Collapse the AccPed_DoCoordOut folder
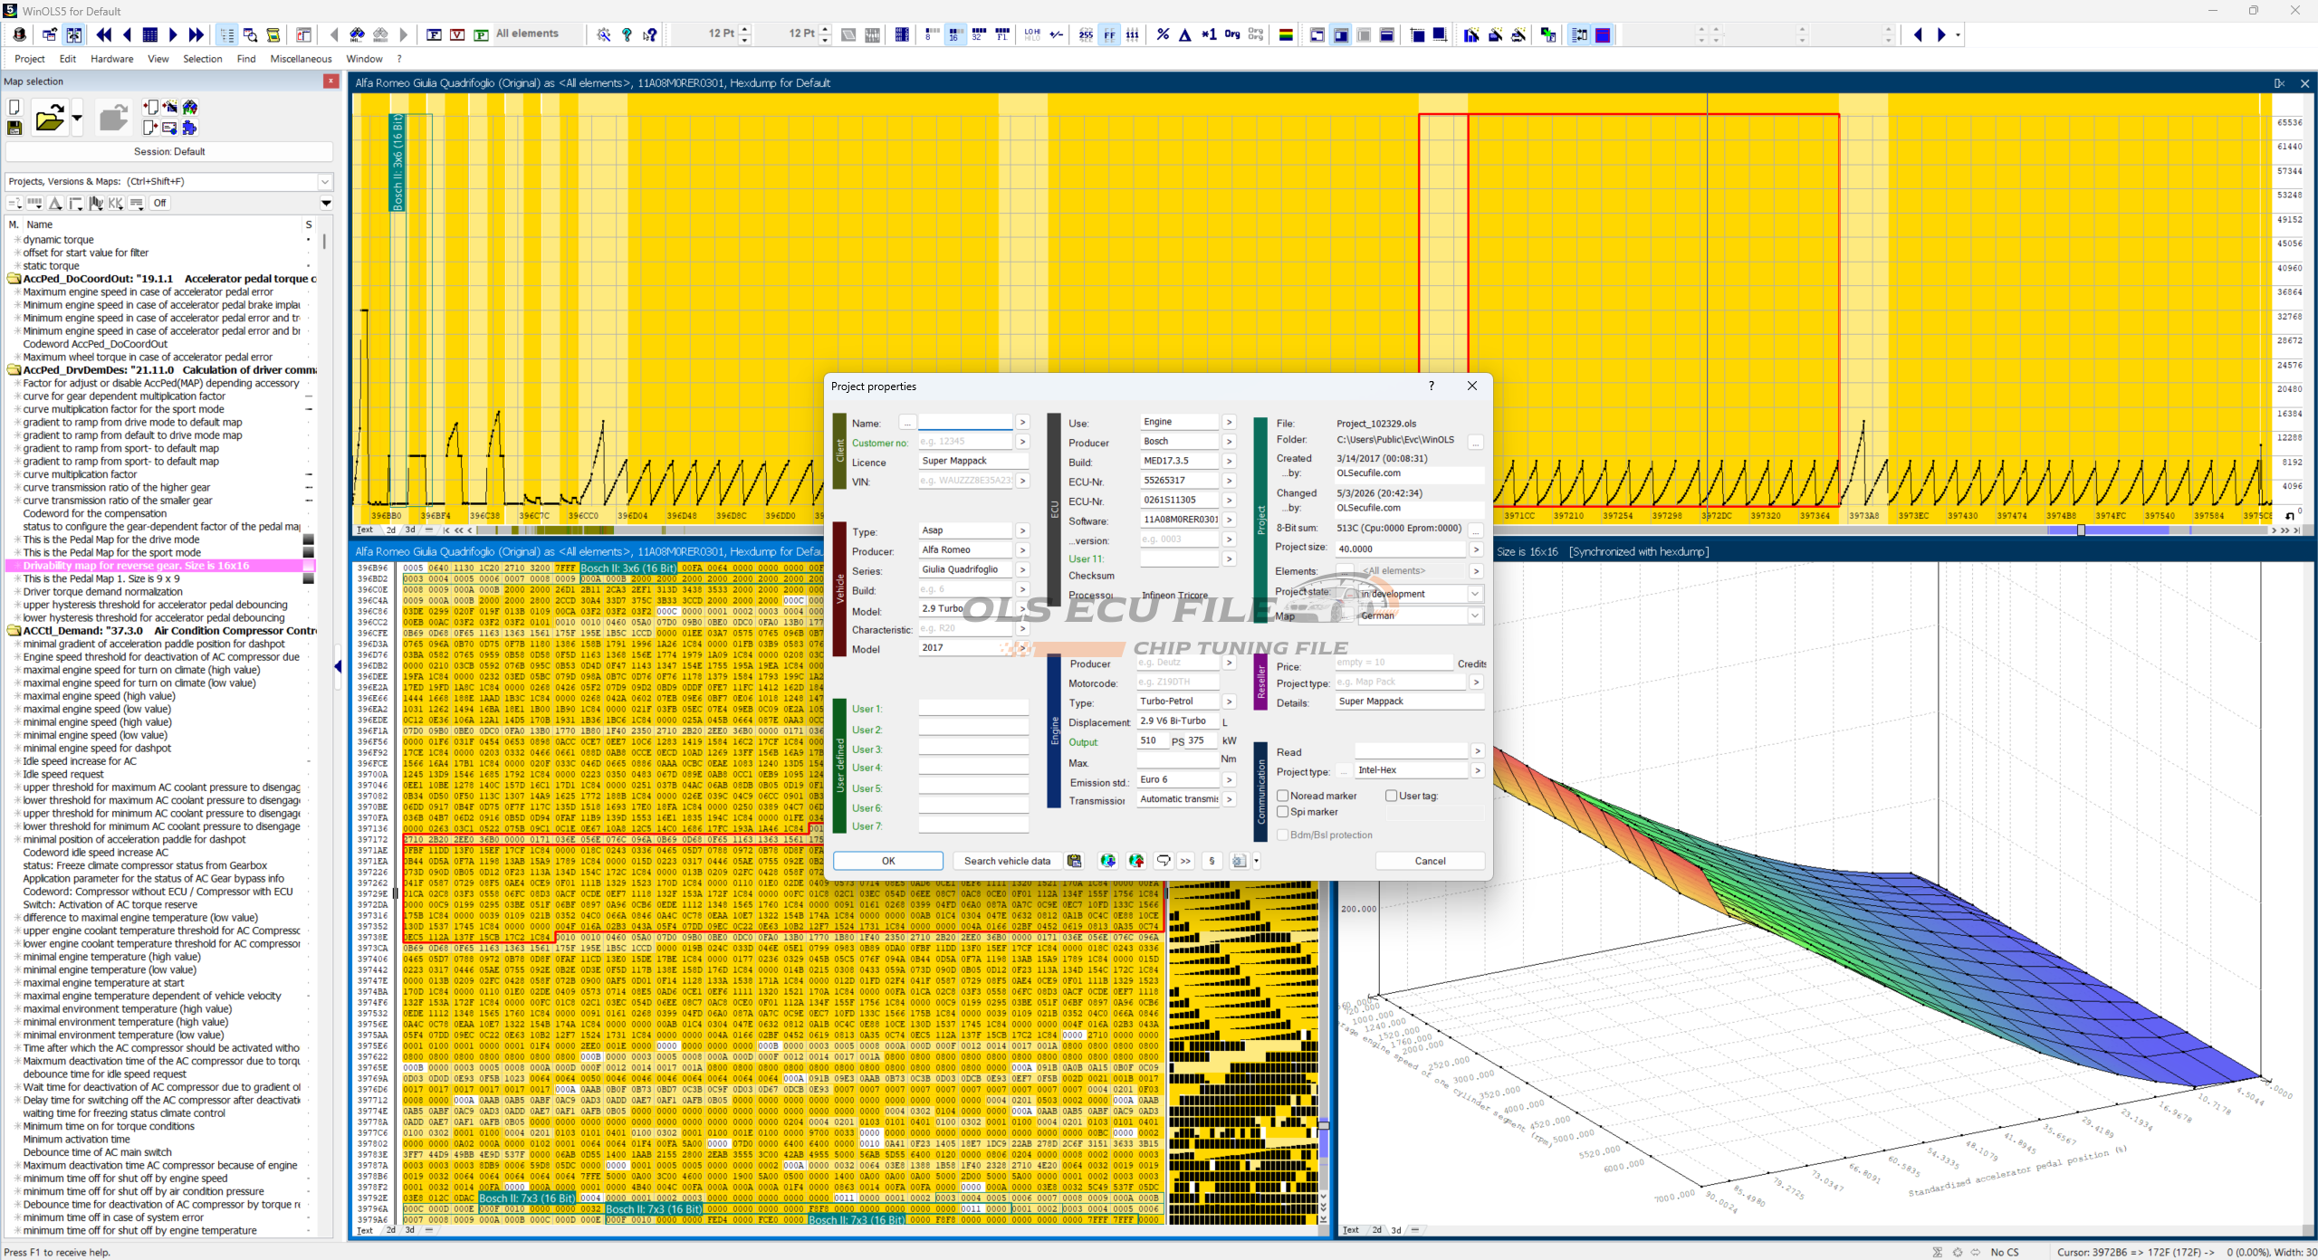2318x1260 pixels. tap(14, 279)
